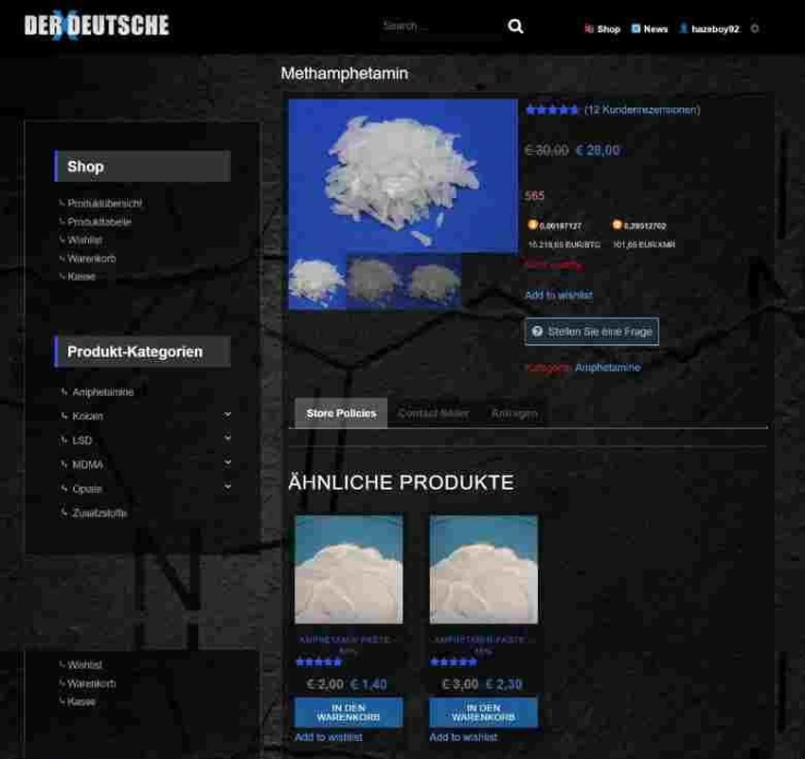
Task: Open the 12 Kundenrezensionen reviews link
Action: pyautogui.click(x=642, y=110)
